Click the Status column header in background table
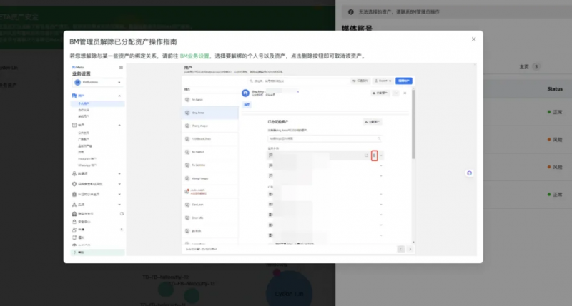The width and height of the screenshot is (572, 306). (x=555, y=88)
